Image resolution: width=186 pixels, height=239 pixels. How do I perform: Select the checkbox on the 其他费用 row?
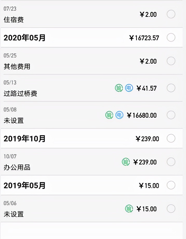point(171,61)
